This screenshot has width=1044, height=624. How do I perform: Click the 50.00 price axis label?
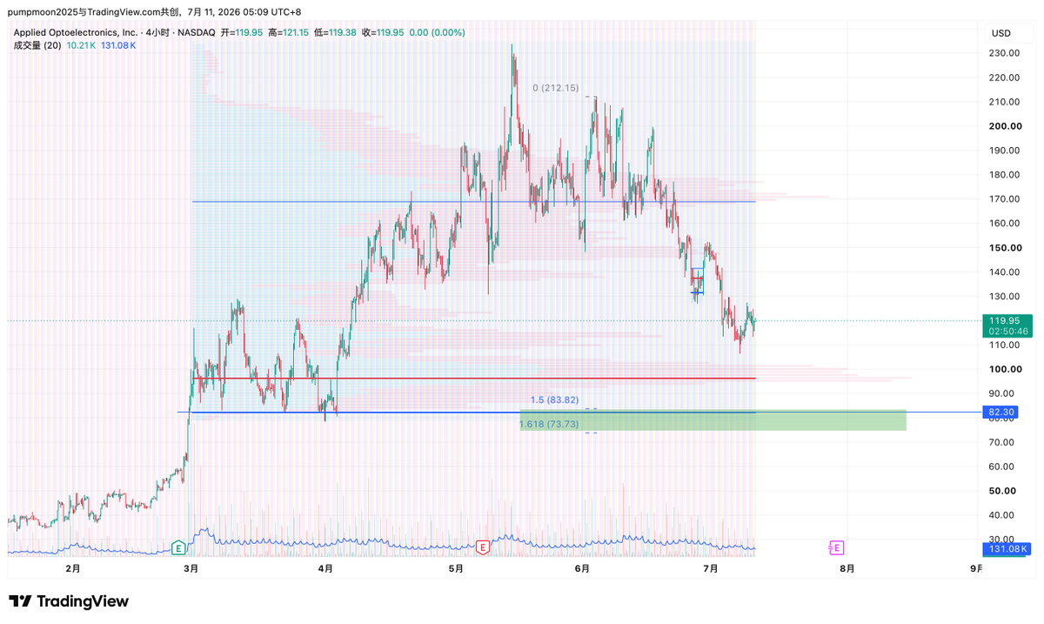tap(1003, 491)
